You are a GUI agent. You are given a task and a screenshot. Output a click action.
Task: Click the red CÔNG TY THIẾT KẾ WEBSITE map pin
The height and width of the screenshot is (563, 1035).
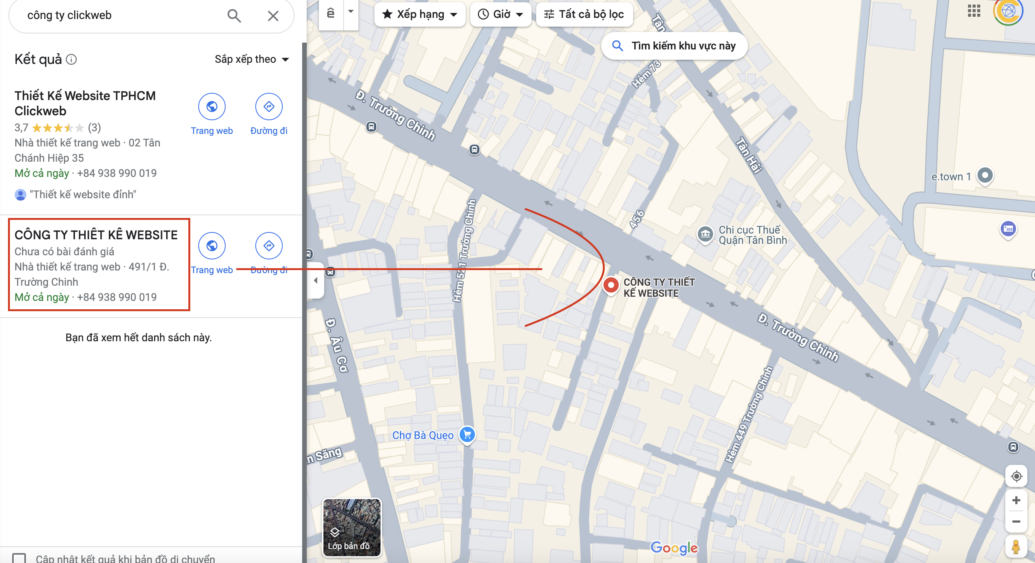(611, 286)
